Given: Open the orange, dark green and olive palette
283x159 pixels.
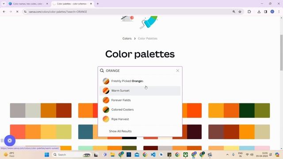Looking at the screenshot, I should [x=239, y=110].
